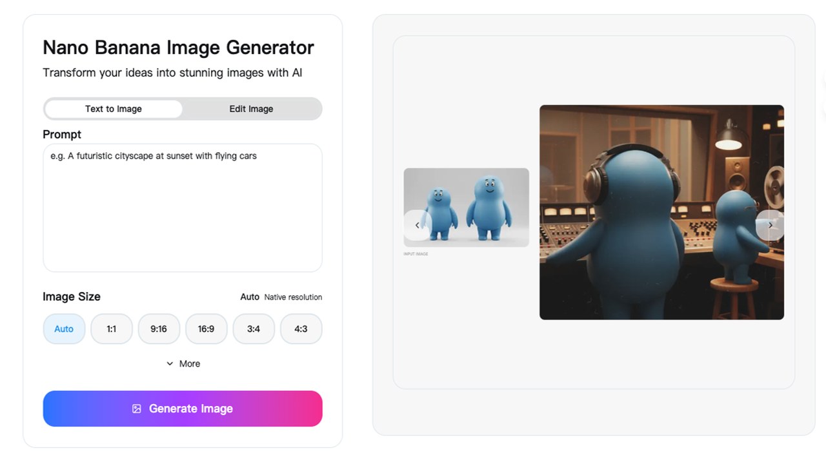Click the Image Size section label

pos(72,296)
